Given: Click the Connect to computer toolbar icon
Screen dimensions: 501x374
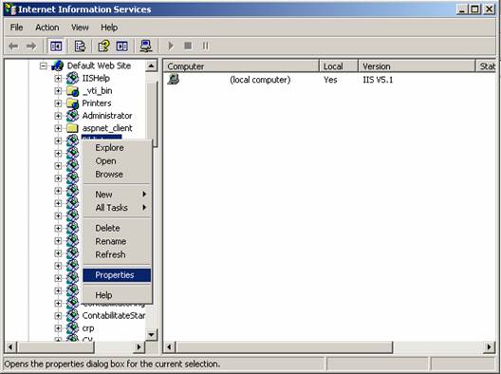Looking at the screenshot, I should point(146,47).
